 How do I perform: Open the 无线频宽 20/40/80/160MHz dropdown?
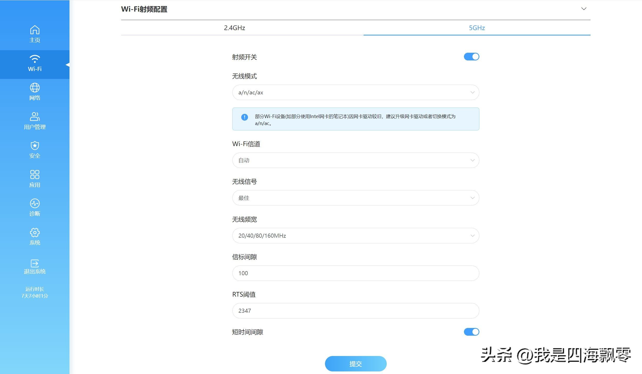point(355,236)
